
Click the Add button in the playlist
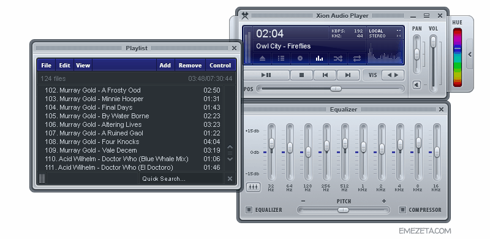(165, 66)
